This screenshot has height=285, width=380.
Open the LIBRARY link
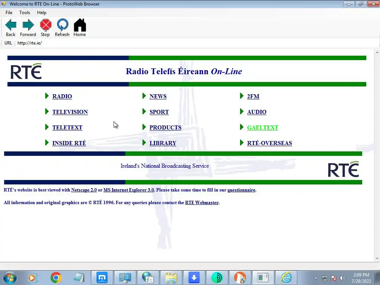[163, 143]
